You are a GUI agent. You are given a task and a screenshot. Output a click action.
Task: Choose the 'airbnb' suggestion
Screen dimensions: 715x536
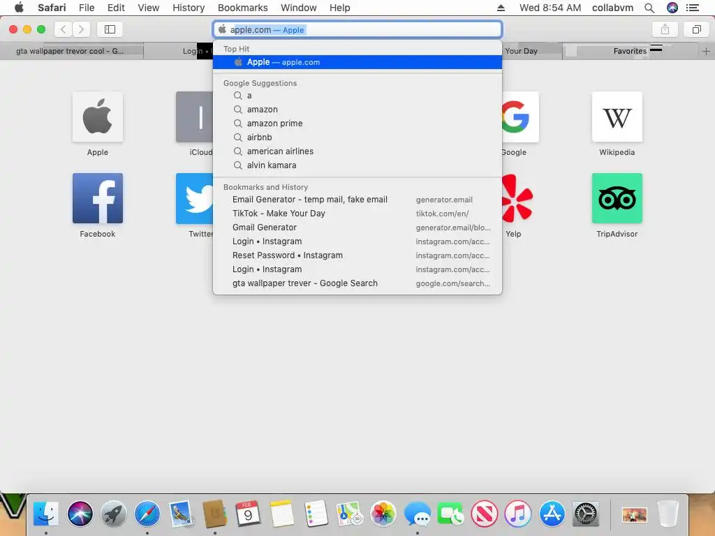pos(357,137)
